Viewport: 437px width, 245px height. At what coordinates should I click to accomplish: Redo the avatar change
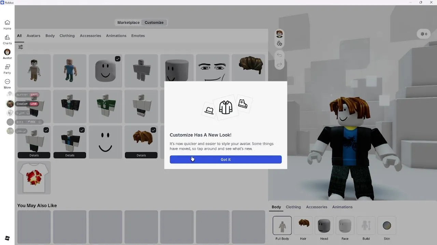(x=279, y=65)
